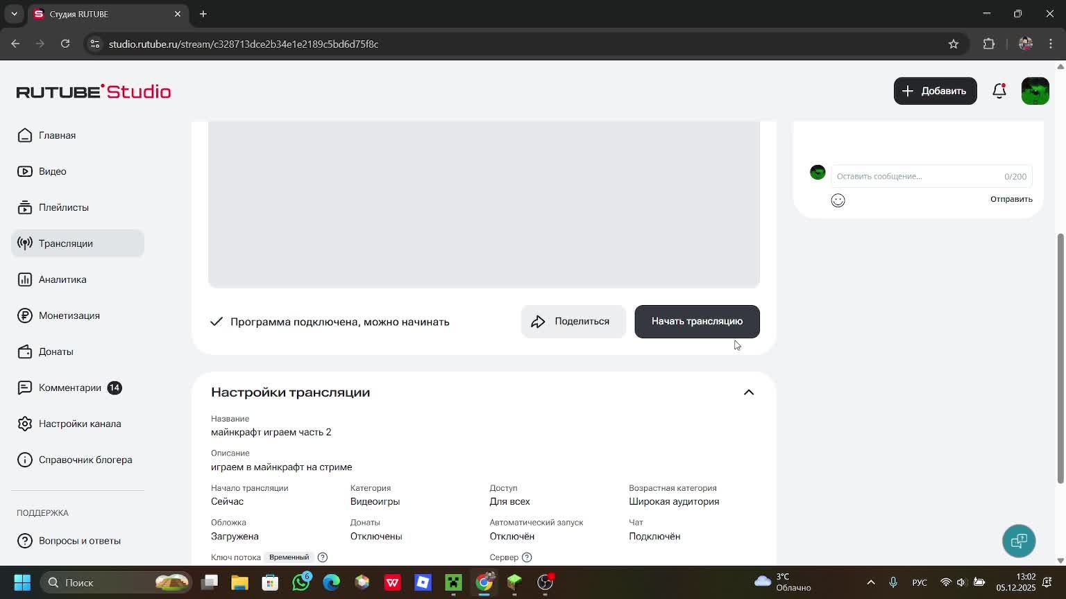Open WhatsApp from the taskbar
The height and width of the screenshot is (599, 1066).
coord(301,582)
